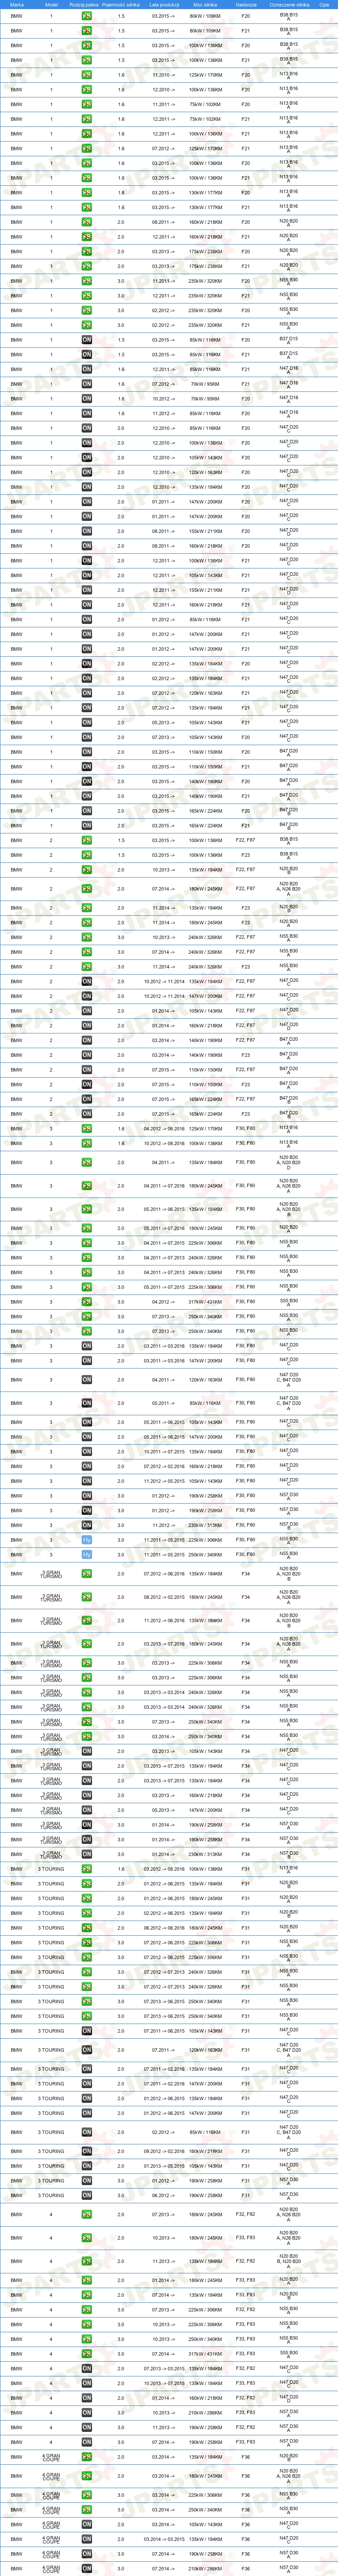Click the petrol icon in BMW 1 11.2010 125kW / 170KM row
This screenshot has width=338, height=2576.
[87, 75]
